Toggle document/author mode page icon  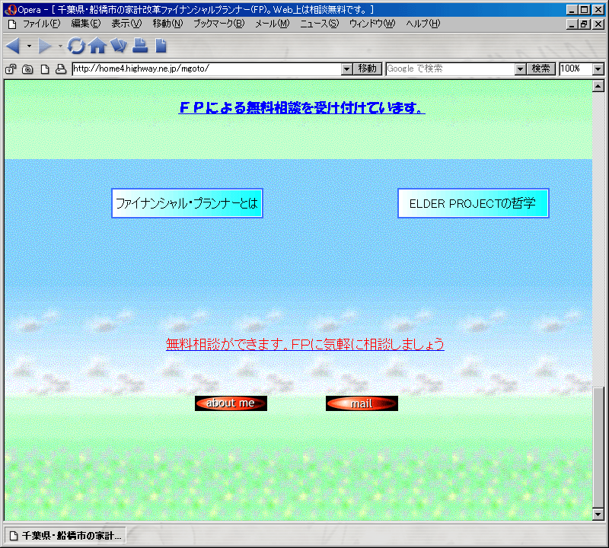pyautogui.click(x=45, y=69)
